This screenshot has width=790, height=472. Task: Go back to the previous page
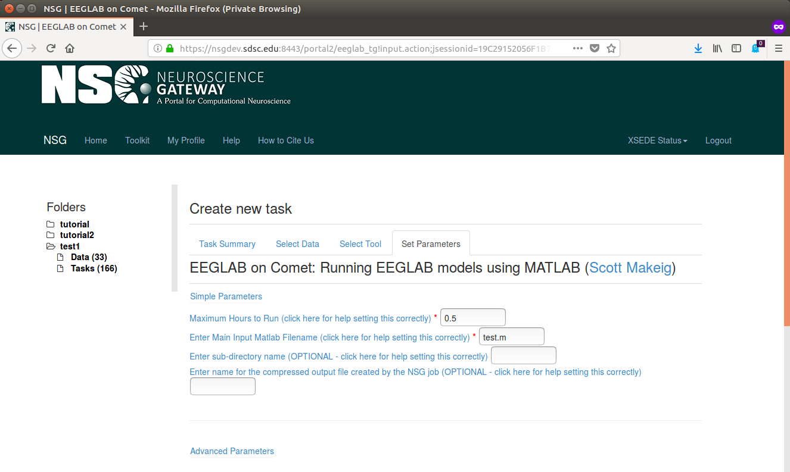(x=13, y=48)
